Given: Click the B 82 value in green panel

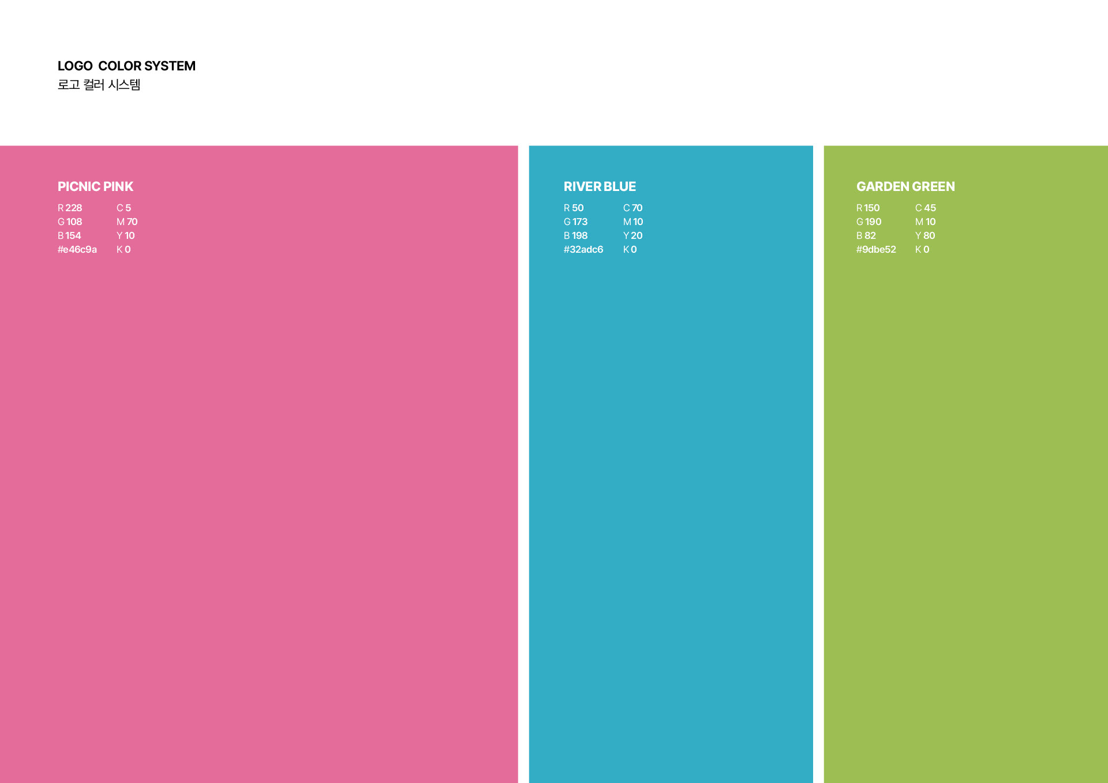Looking at the screenshot, I should pos(866,235).
